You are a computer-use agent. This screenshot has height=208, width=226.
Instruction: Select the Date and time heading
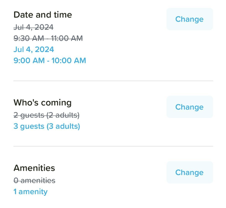point(43,15)
